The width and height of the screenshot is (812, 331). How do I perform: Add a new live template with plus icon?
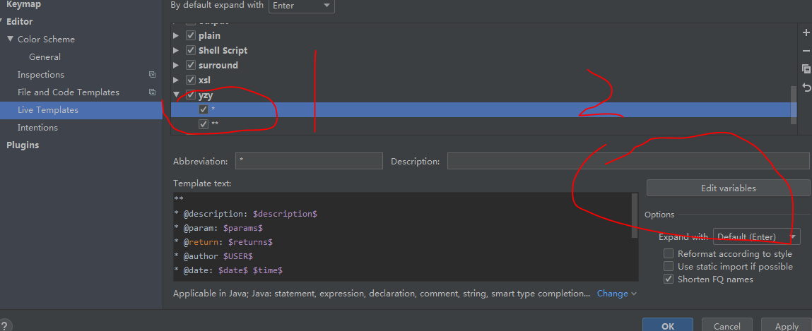[x=806, y=32]
